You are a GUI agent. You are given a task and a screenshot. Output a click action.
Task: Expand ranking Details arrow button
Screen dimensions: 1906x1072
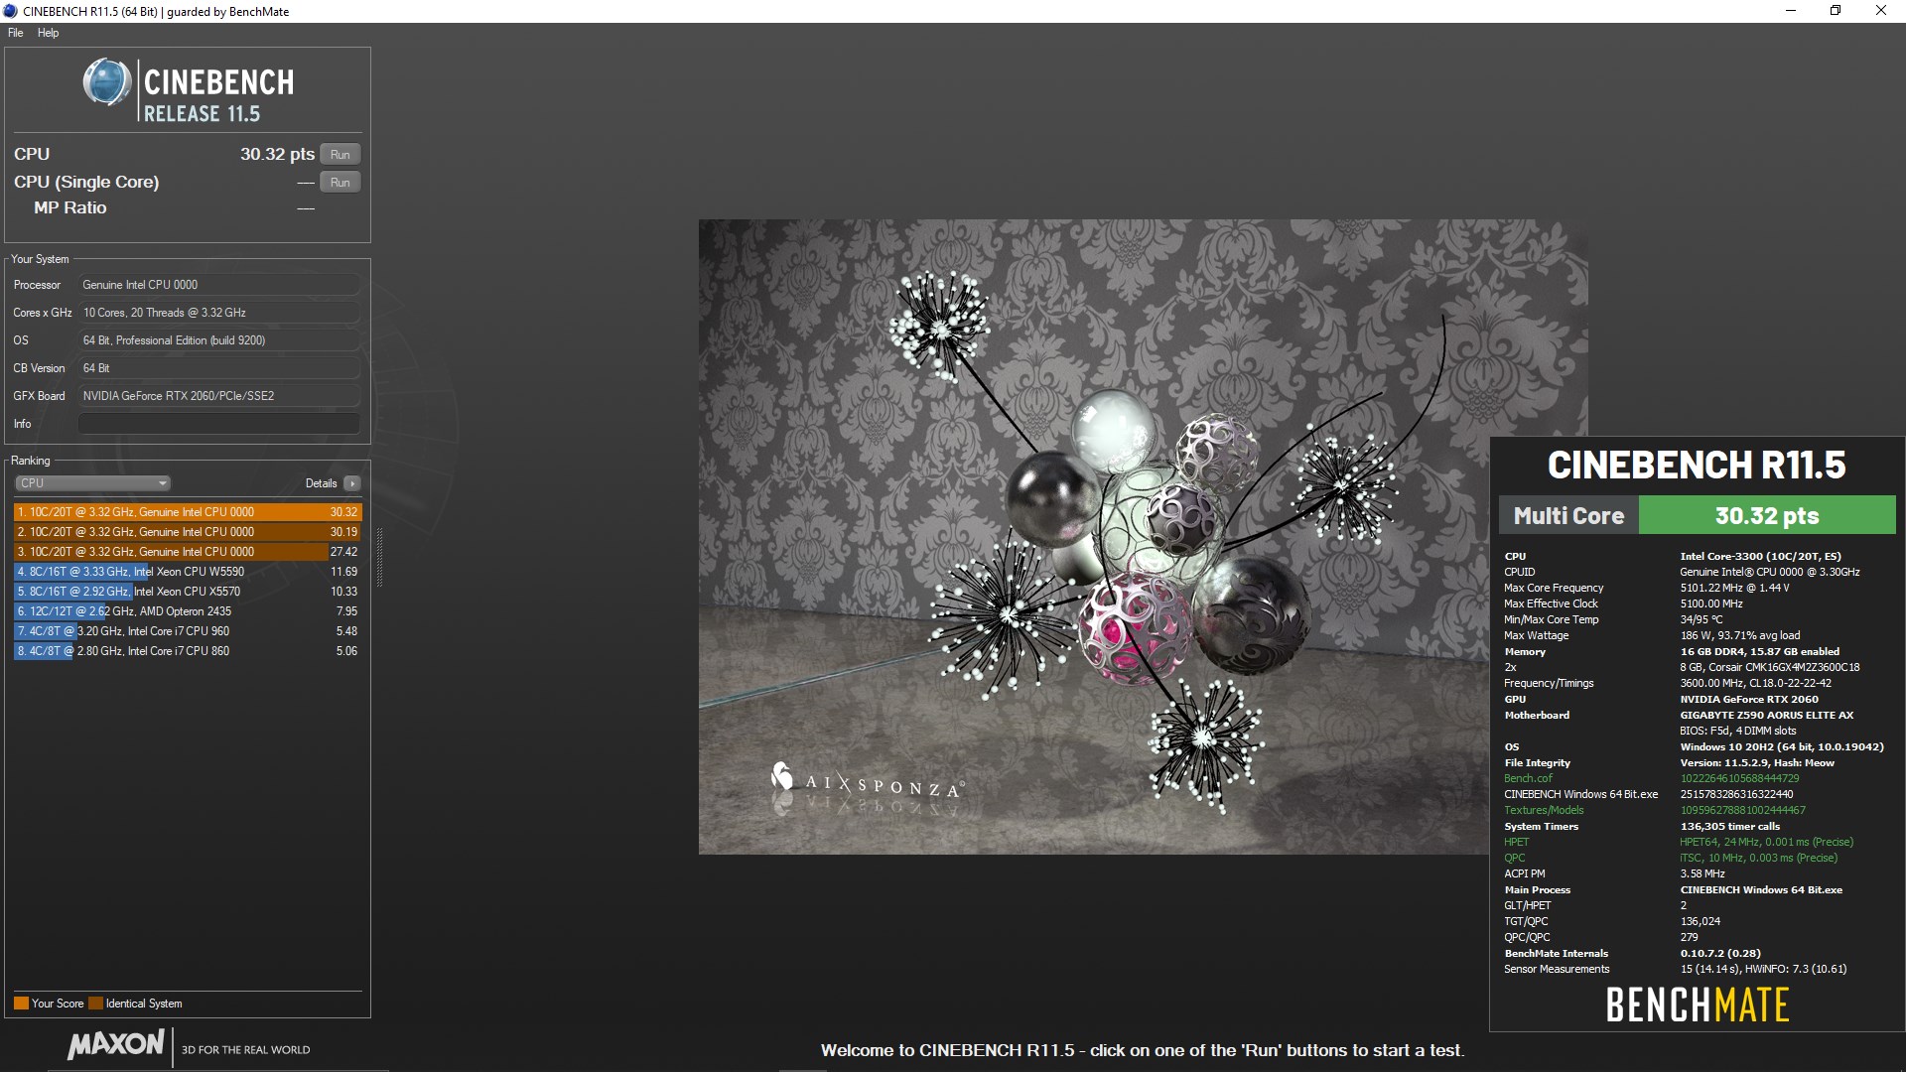(x=352, y=483)
